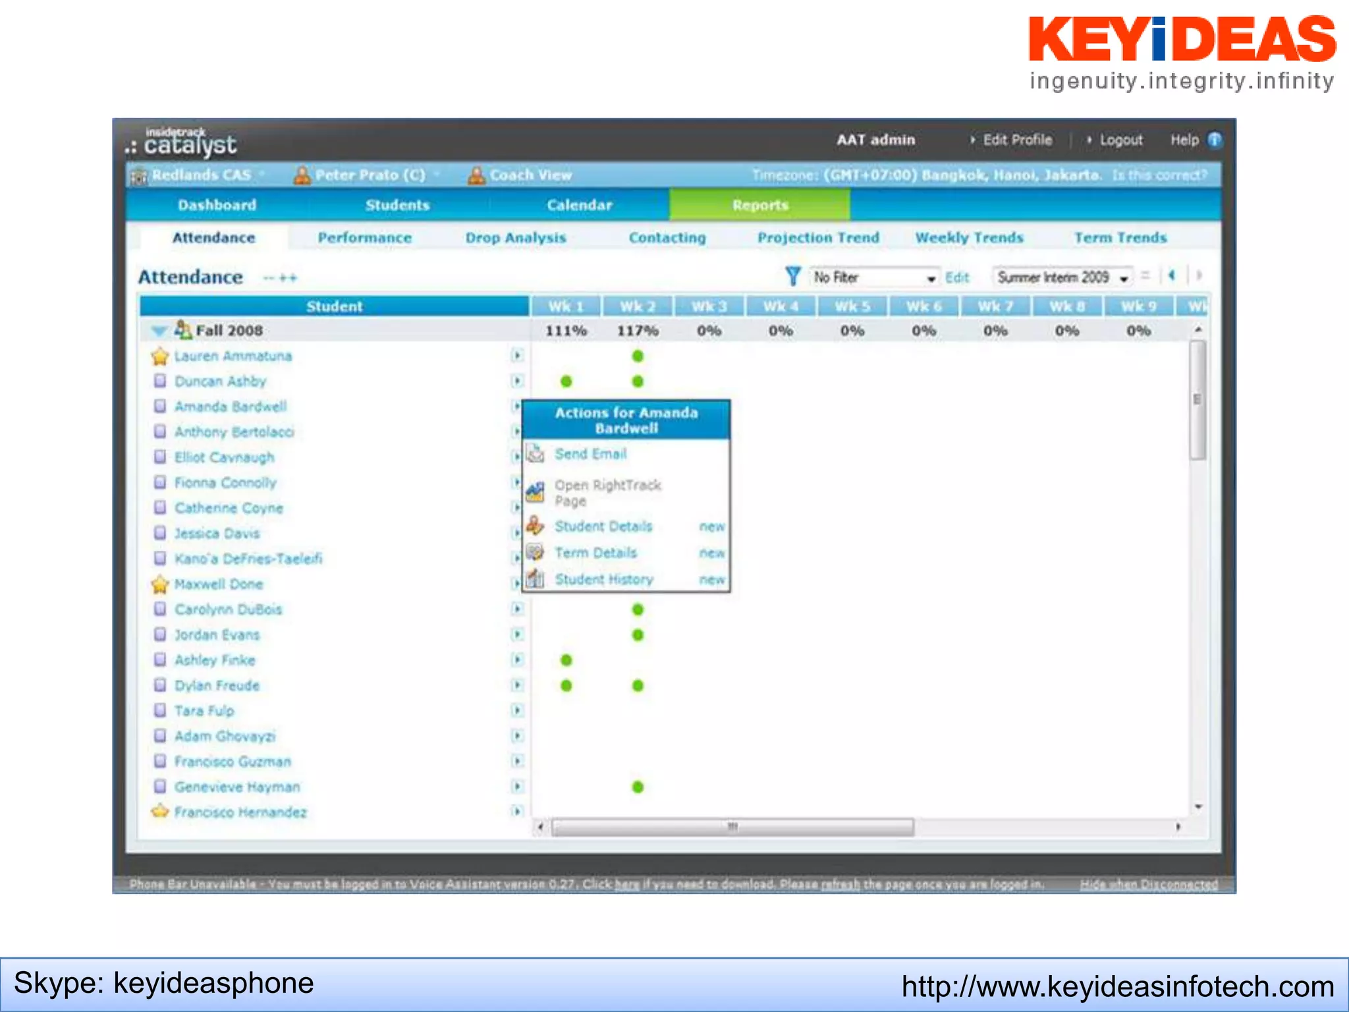The height and width of the screenshot is (1012, 1349).
Task: Open the Summer Interim 2009 term dropdown
Action: click(1062, 277)
